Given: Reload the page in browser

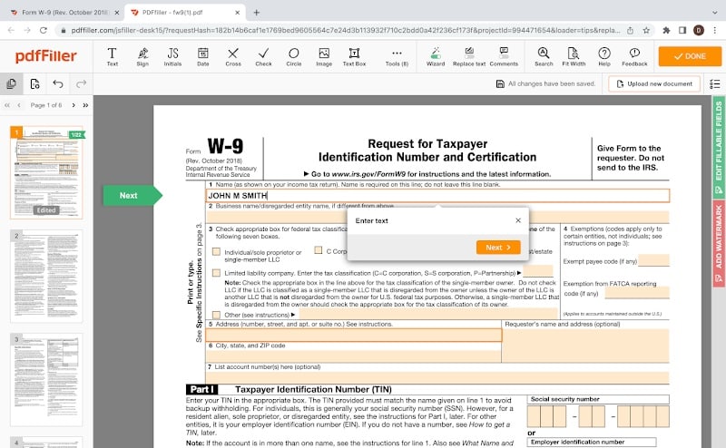Looking at the screenshot, I should [43, 30].
